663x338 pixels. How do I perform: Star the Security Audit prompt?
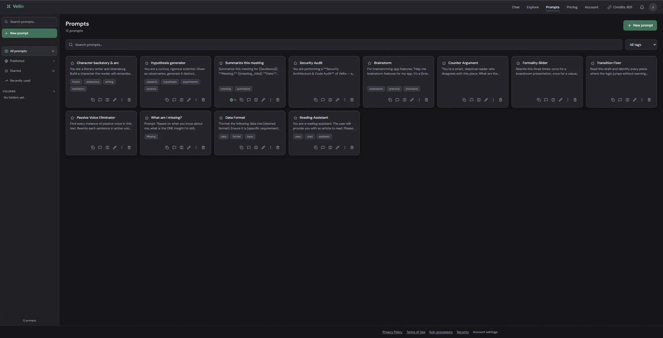(x=295, y=63)
